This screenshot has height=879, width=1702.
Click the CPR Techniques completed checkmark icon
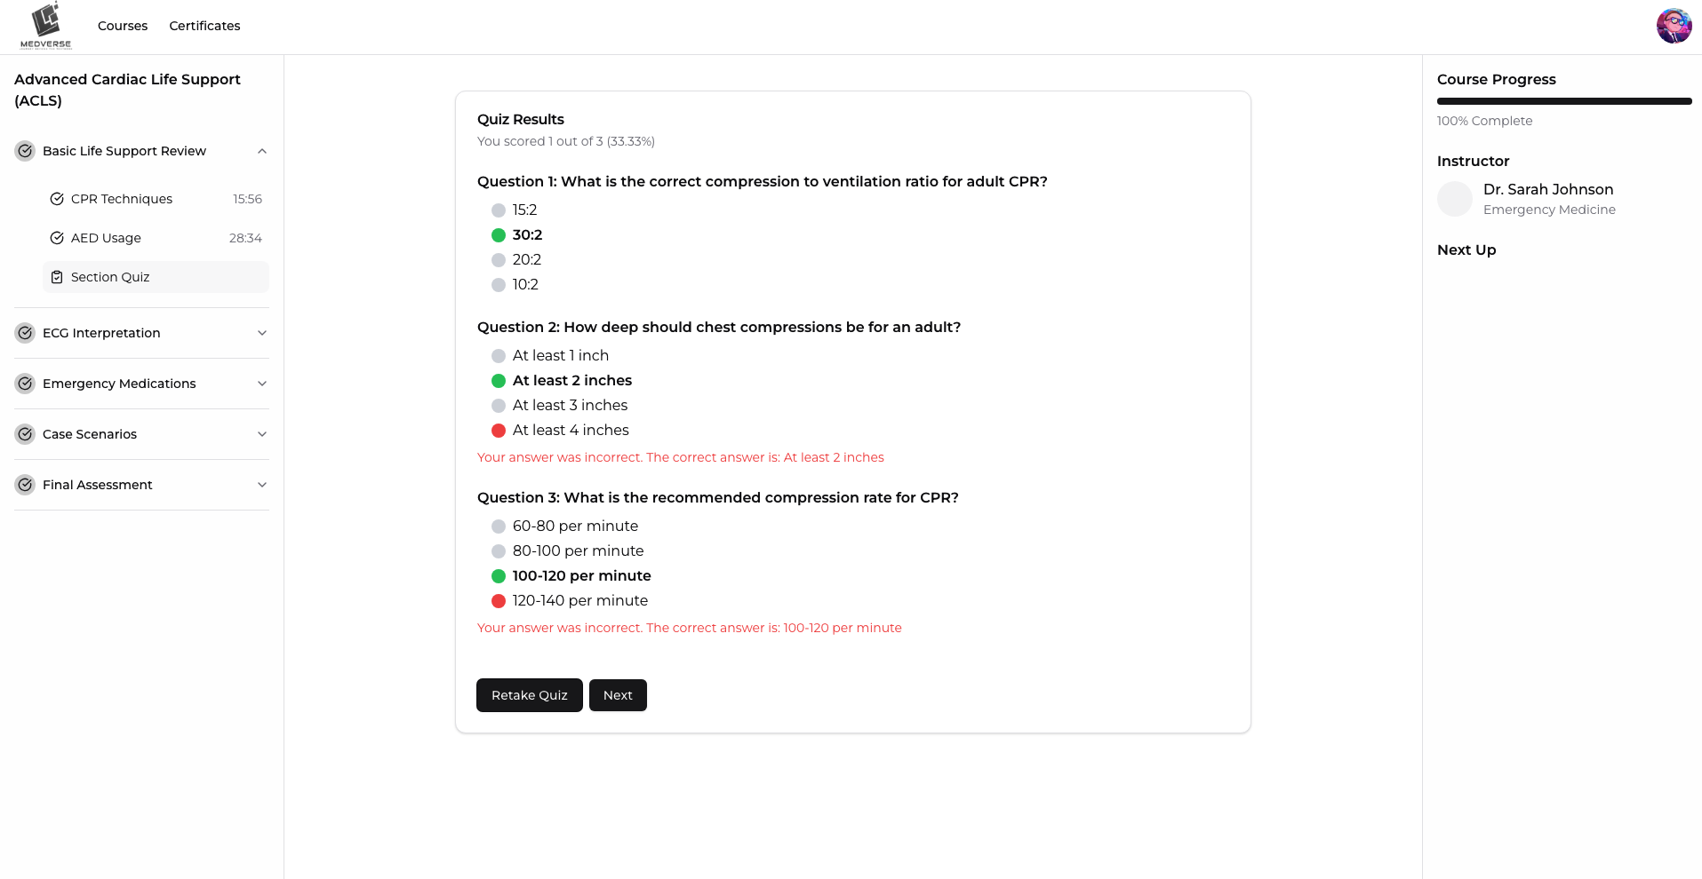(57, 199)
